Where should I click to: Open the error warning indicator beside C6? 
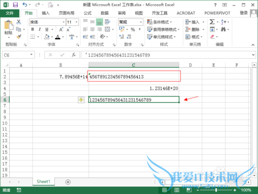pyautogui.click(x=81, y=100)
